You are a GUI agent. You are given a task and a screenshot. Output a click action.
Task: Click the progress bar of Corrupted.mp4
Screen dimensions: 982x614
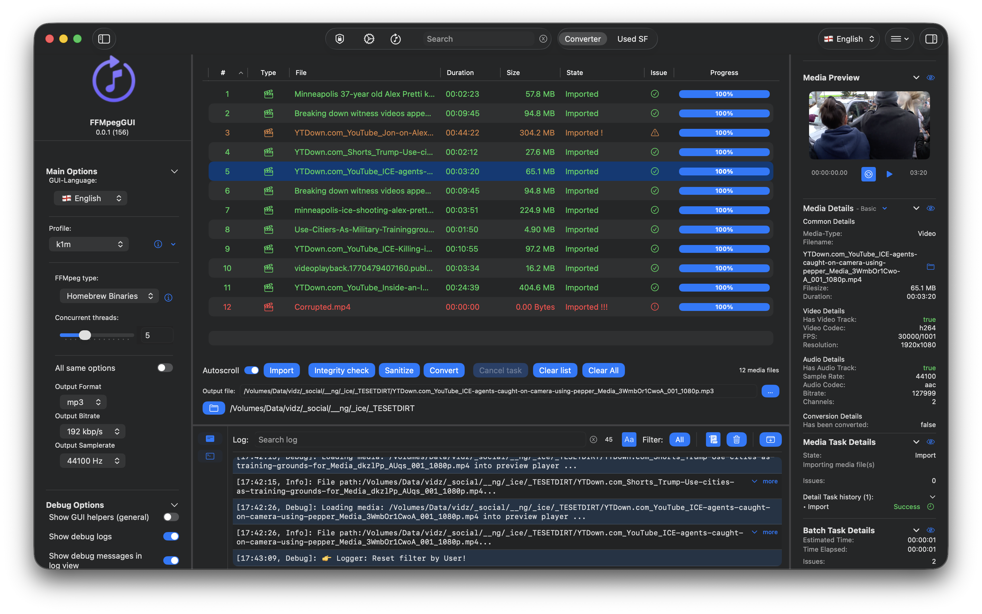[x=724, y=307]
